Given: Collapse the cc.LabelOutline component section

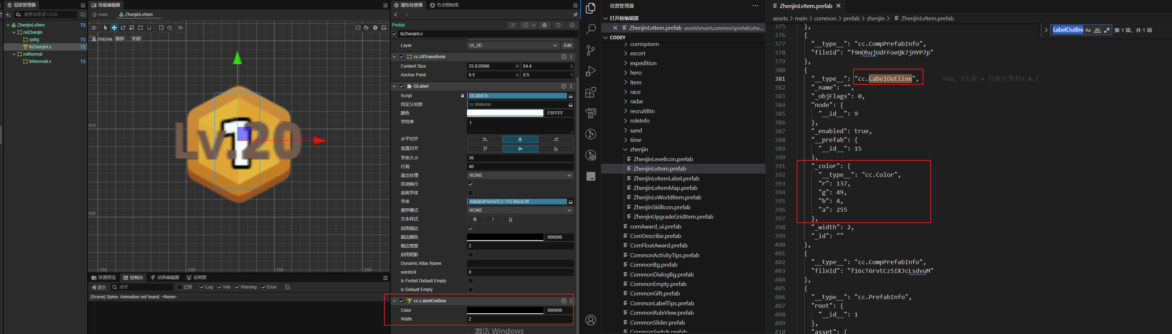Looking at the screenshot, I should click(395, 301).
